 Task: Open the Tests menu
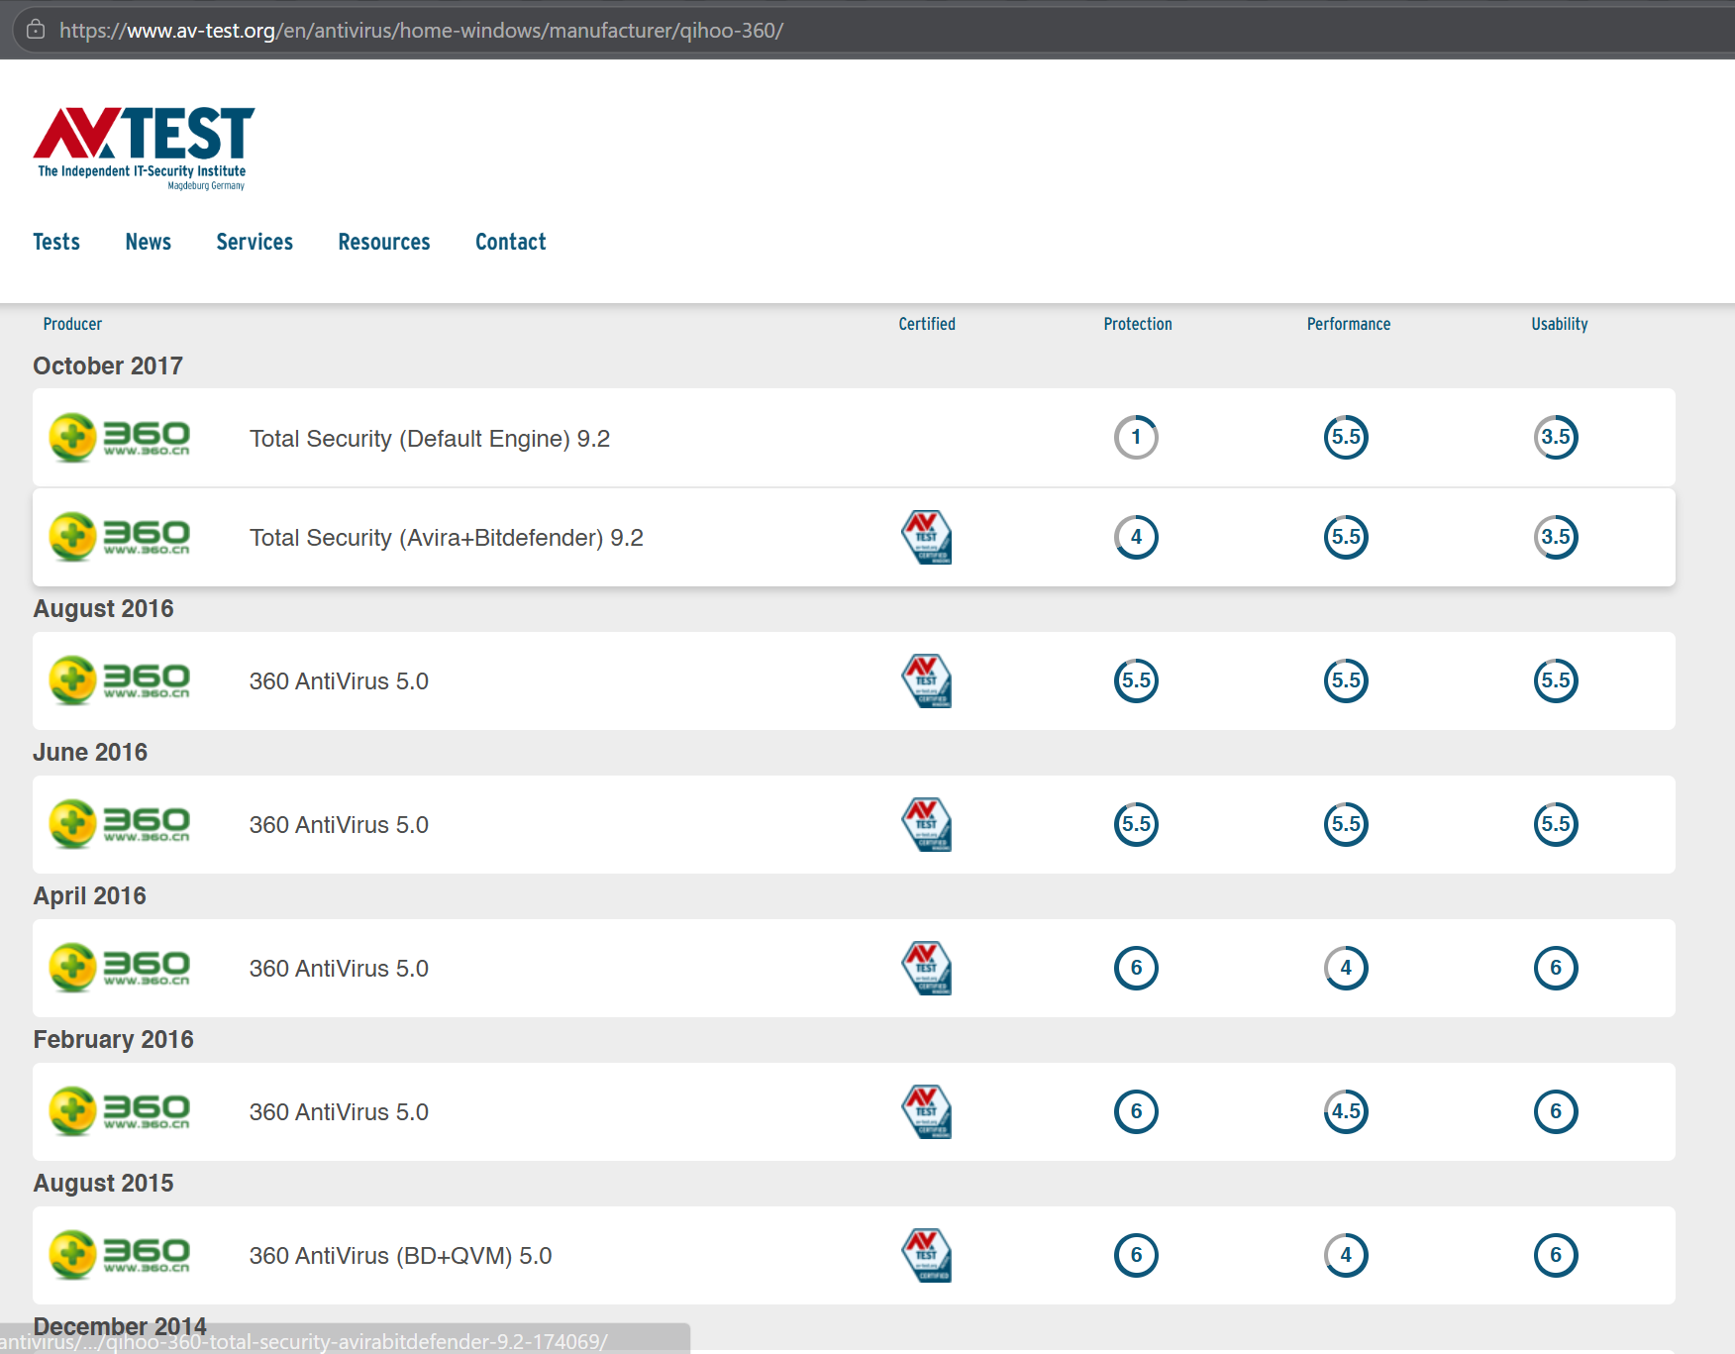(56, 242)
